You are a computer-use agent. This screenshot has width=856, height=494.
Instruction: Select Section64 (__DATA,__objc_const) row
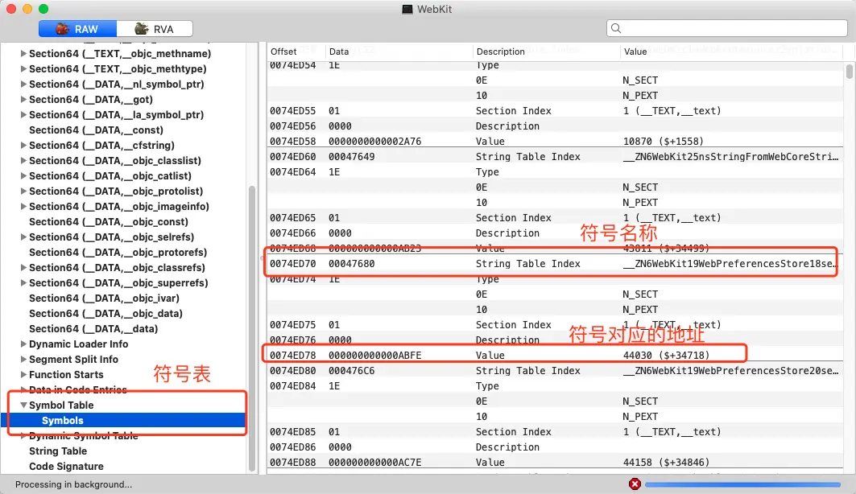coord(123,221)
